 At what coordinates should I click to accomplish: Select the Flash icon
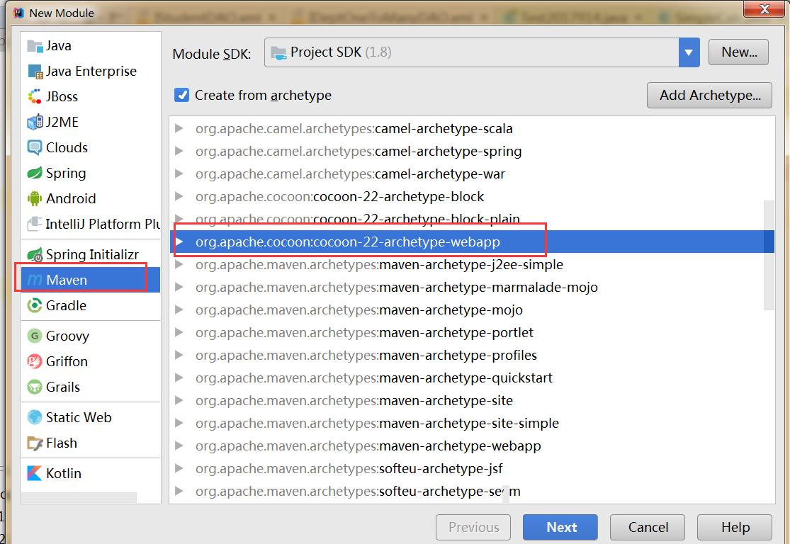(x=35, y=443)
